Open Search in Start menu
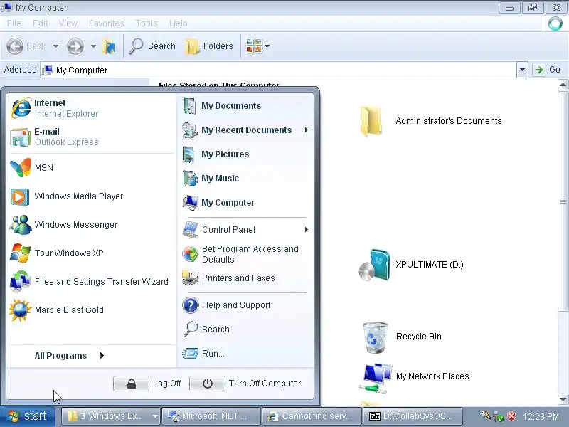 click(246, 330)
